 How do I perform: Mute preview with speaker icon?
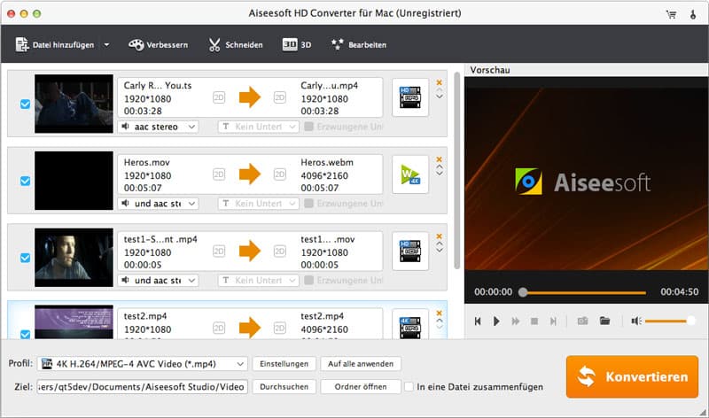point(636,321)
